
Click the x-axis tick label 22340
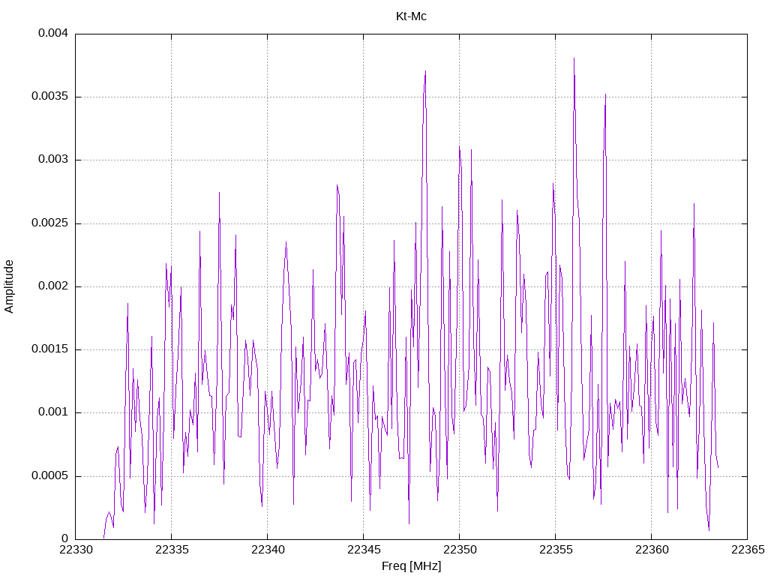click(x=268, y=550)
